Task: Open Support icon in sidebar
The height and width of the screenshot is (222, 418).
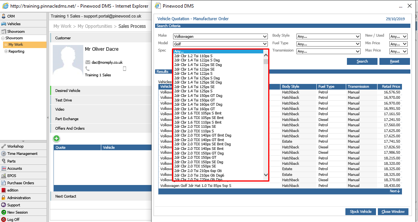Action: click(4, 205)
